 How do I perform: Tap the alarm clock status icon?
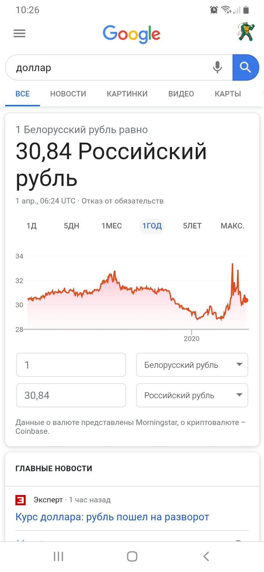tap(213, 9)
